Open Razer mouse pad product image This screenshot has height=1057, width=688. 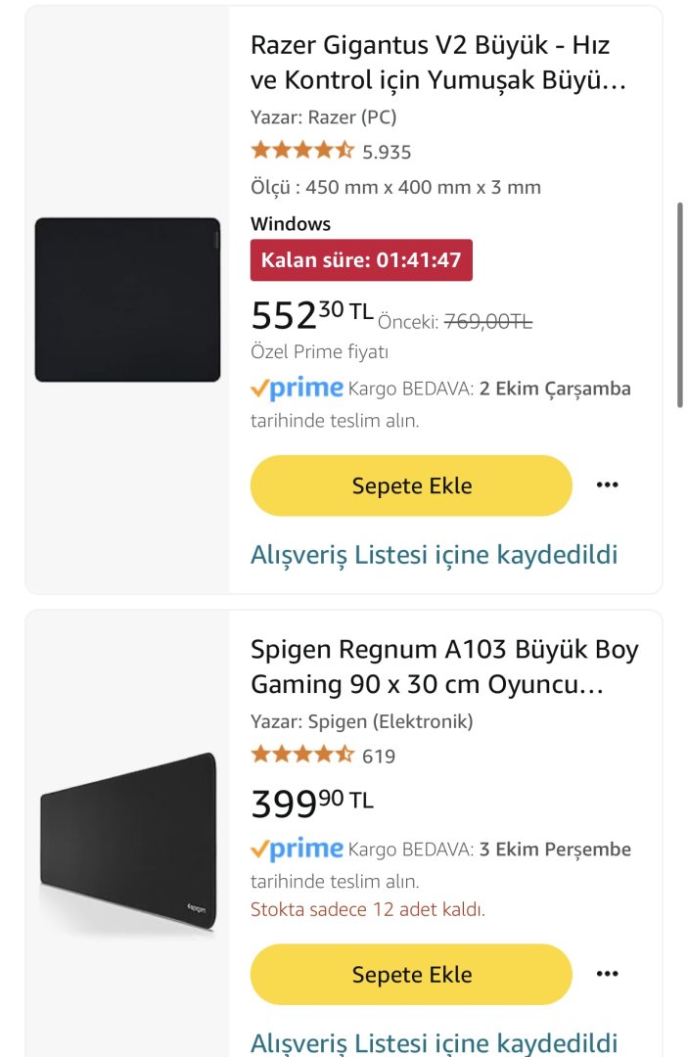coord(127,299)
